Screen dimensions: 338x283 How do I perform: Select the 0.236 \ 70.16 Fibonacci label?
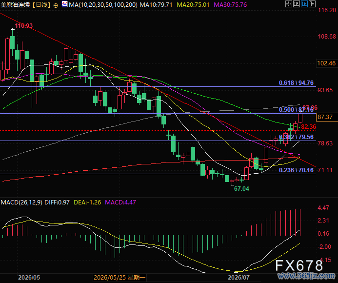tap(296, 170)
